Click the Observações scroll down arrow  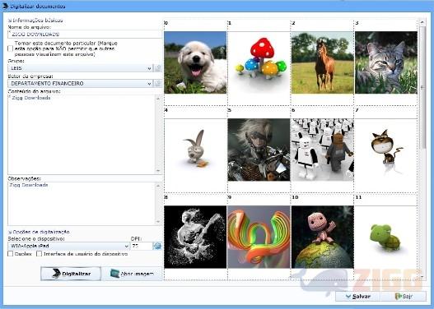[x=158, y=222]
